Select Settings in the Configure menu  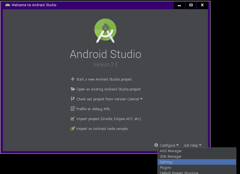pos(197,162)
